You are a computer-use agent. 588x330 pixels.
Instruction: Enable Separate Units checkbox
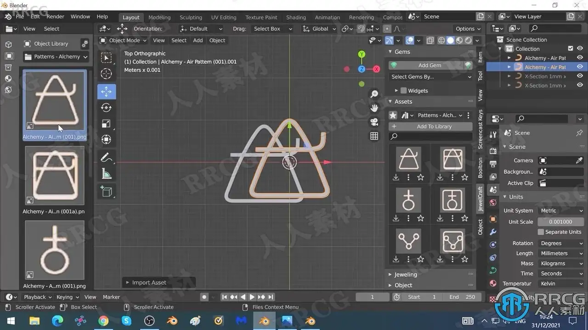pyautogui.click(x=541, y=232)
